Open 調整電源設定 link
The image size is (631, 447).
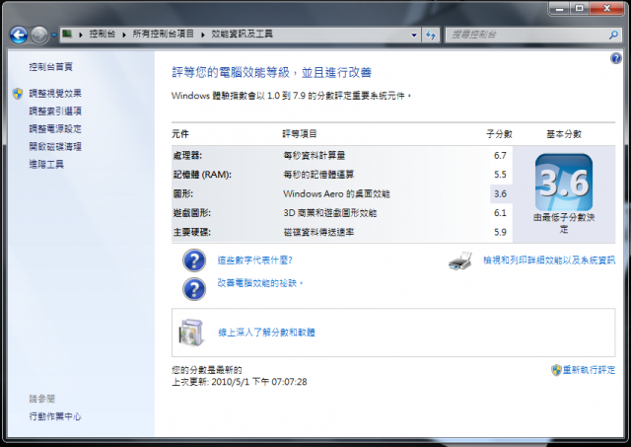[x=55, y=129]
